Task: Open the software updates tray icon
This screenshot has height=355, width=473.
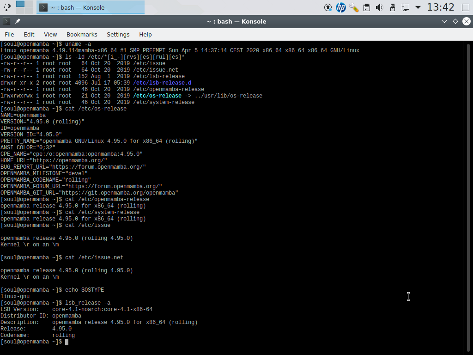Action: [x=328, y=7]
